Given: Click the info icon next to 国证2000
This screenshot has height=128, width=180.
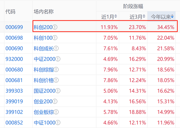Looking at the screenshot, I should pos(58,91).
